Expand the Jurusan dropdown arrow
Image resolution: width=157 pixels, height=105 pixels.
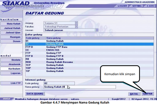tap(97, 30)
